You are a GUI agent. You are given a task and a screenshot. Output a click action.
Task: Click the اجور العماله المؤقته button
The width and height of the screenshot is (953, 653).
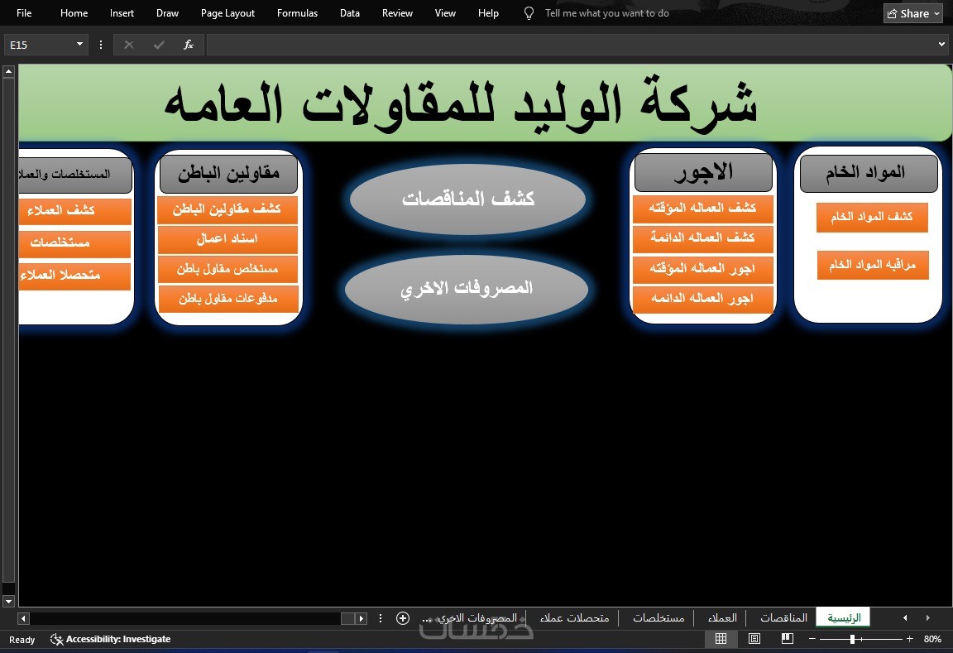pyautogui.click(x=702, y=269)
